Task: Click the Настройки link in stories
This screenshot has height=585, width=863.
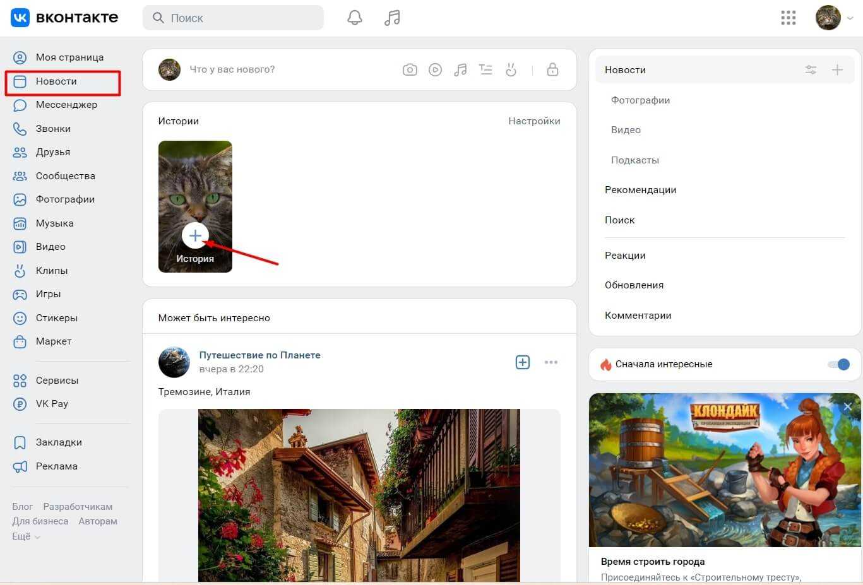Action: [x=534, y=121]
